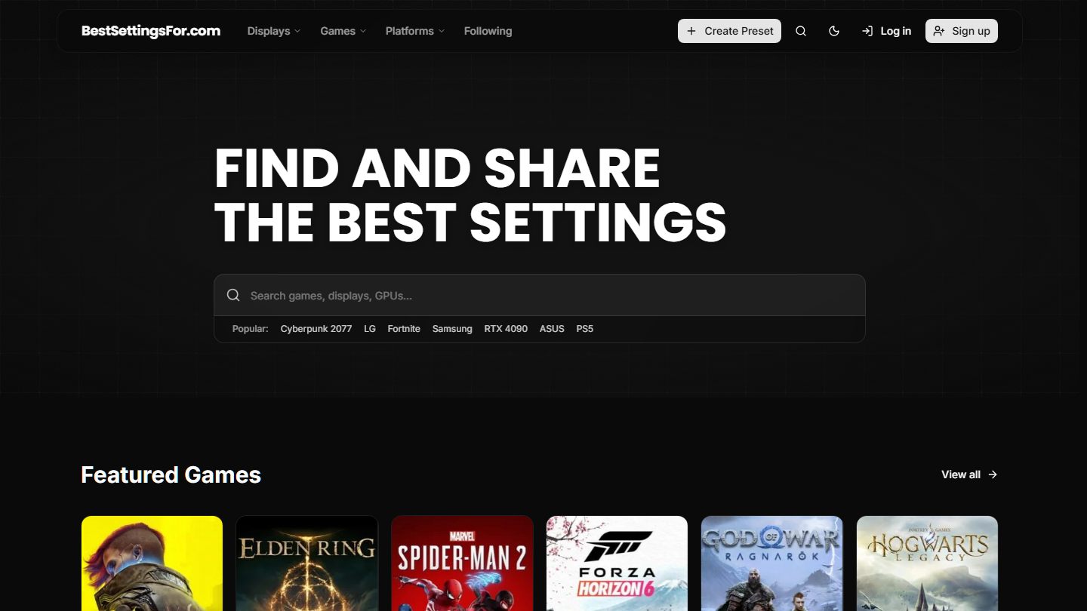This screenshot has height=611, width=1087.
Task: Expand the Games dropdown menu
Action: click(x=343, y=31)
